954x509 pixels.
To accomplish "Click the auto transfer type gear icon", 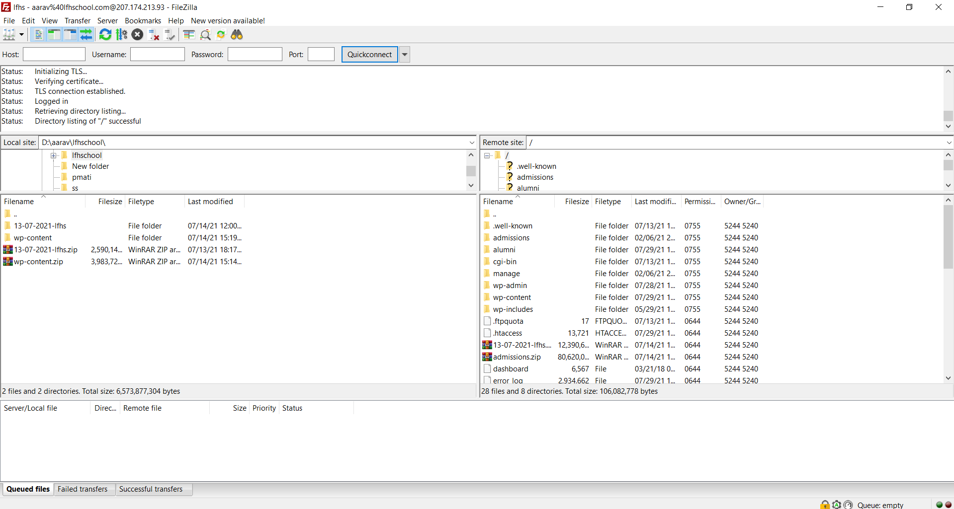I will pyautogui.click(x=837, y=505).
